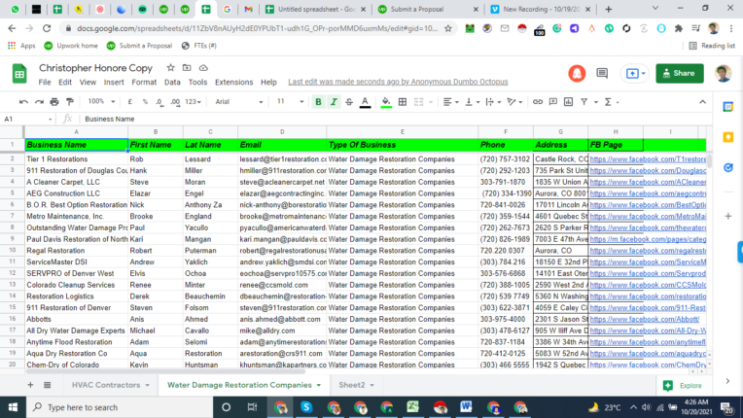This screenshot has width=743, height=418.
Task: Toggle Bold formatting
Action: point(318,102)
